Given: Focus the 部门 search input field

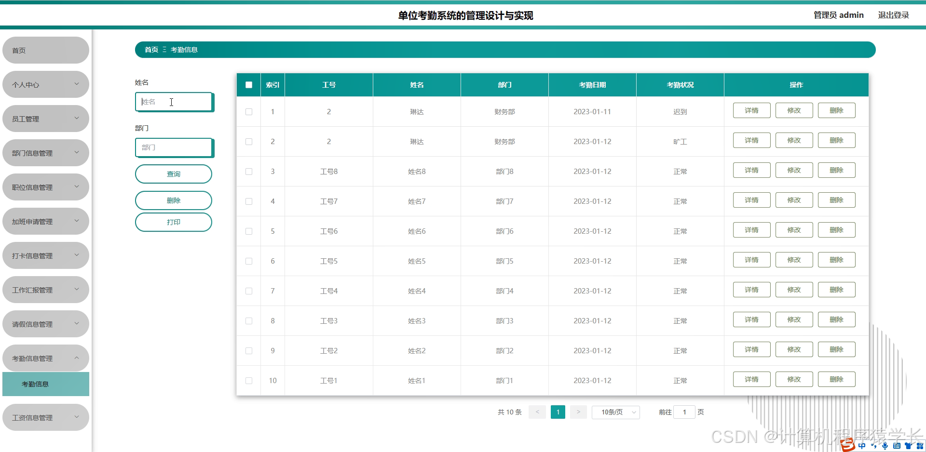Looking at the screenshot, I should 174,147.
